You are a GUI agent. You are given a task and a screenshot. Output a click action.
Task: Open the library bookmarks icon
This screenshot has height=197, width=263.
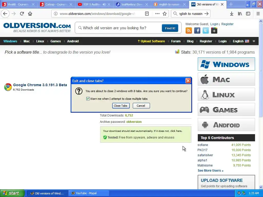point(240,14)
